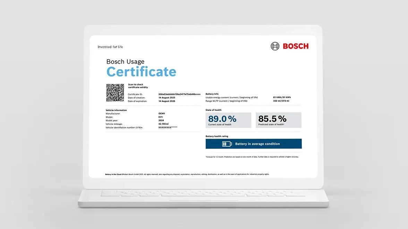The height and width of the screenshot is (229, 408).
Task: Click the circular Bosch emblem next to the wordmark
Action: tap(274, 46)
